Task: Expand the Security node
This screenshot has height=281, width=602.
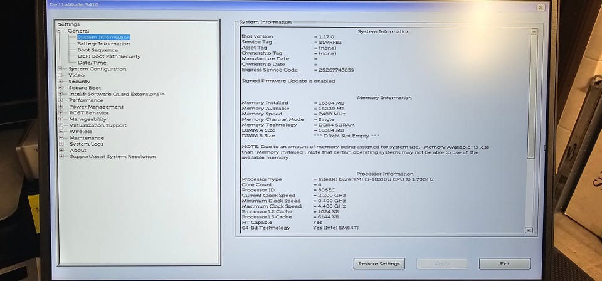Action: tap(60, 82)
